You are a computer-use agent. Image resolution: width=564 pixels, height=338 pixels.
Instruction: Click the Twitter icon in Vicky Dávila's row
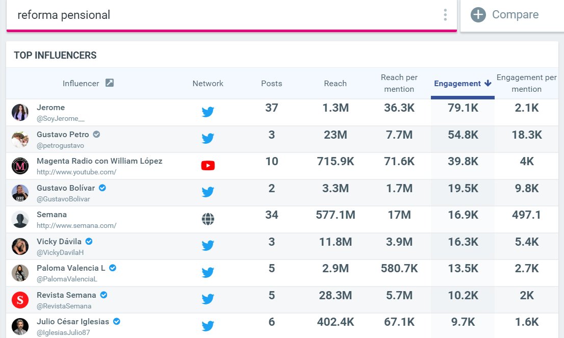(208, 246)
